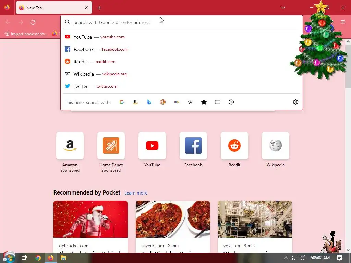Focus the Search with Google address field
This screenshot has height=263, width=351.
pyautogui.click(x=181, y=22)
